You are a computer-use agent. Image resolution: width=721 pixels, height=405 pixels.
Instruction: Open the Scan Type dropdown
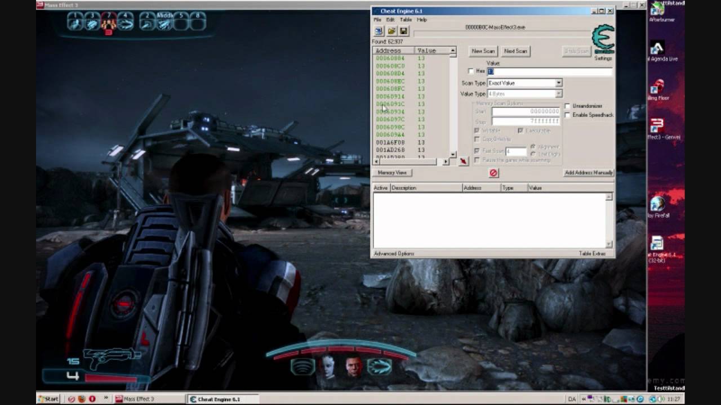[525, 83]
